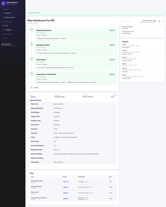This screenshot has width=166, height=207.
Task: Click the Finance Review step circle icon
Action: click(31, 59)
